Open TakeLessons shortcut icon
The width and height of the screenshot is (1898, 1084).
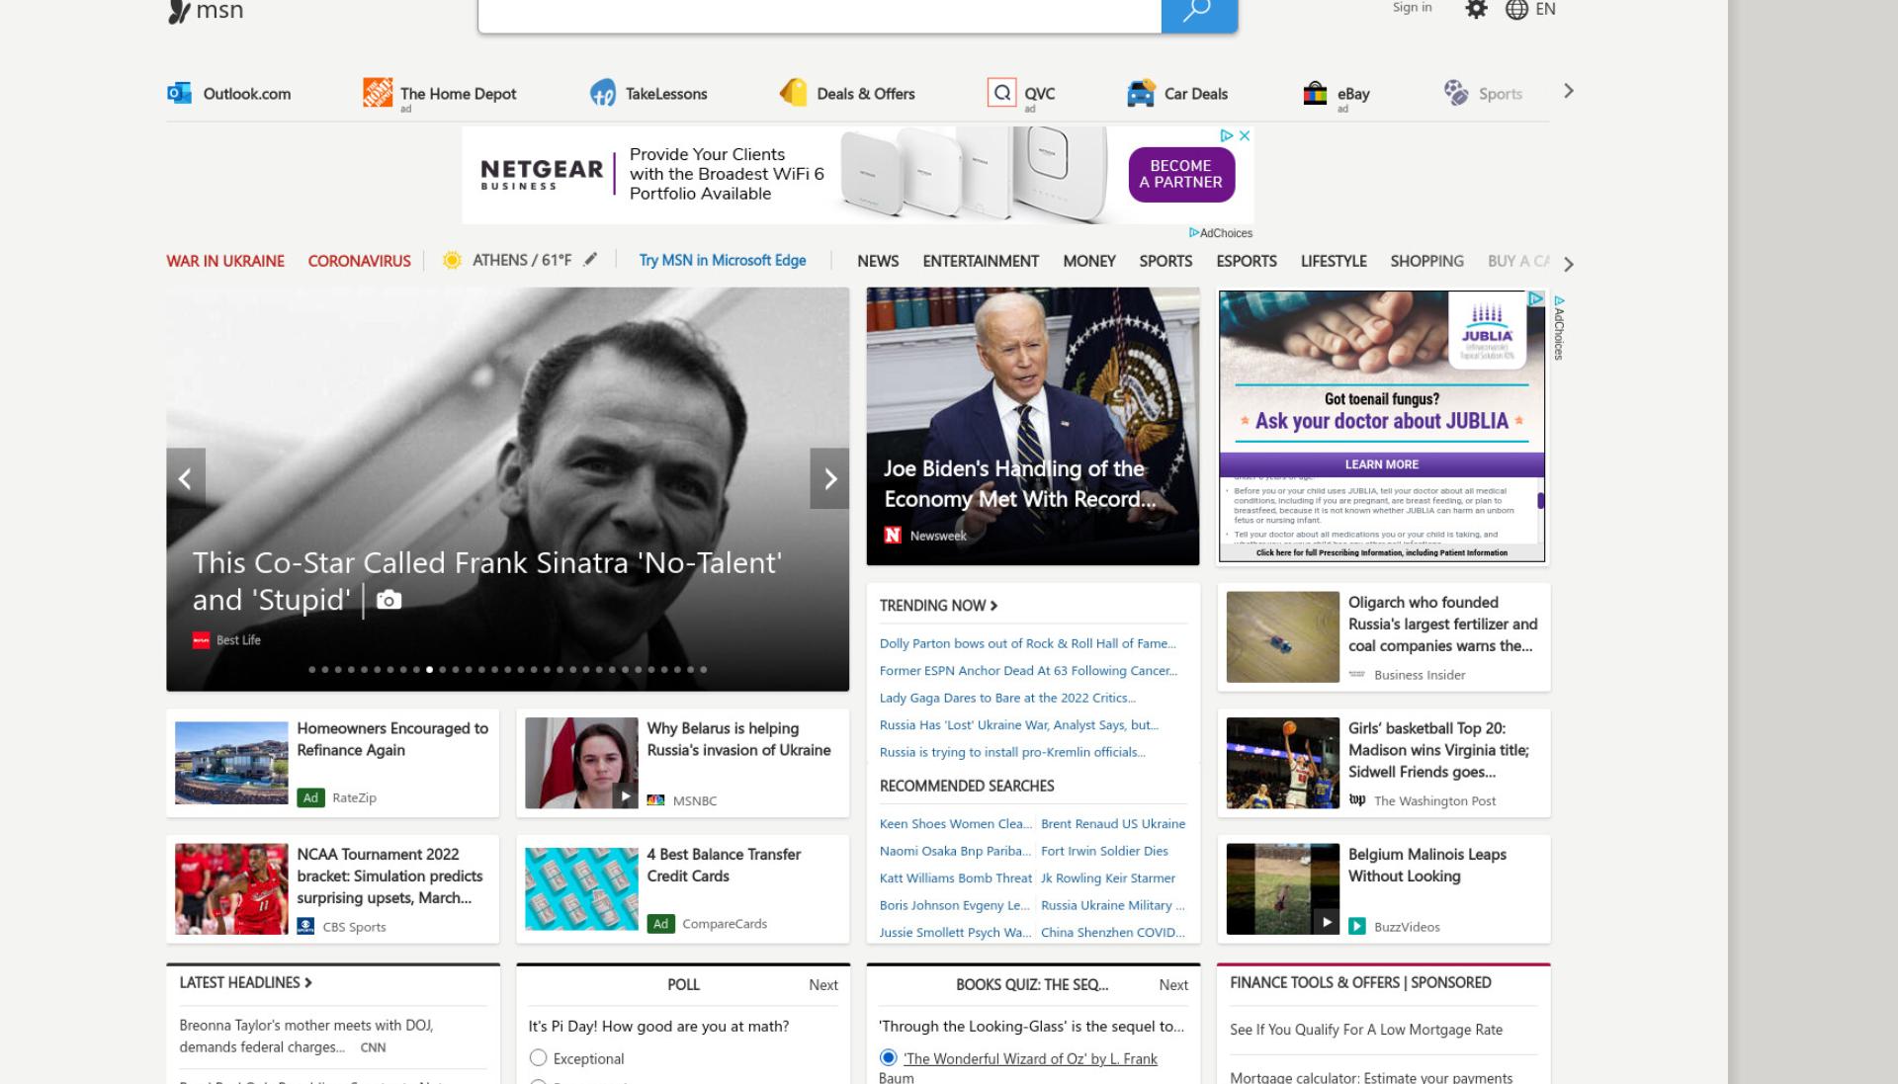tap(603, 93)
